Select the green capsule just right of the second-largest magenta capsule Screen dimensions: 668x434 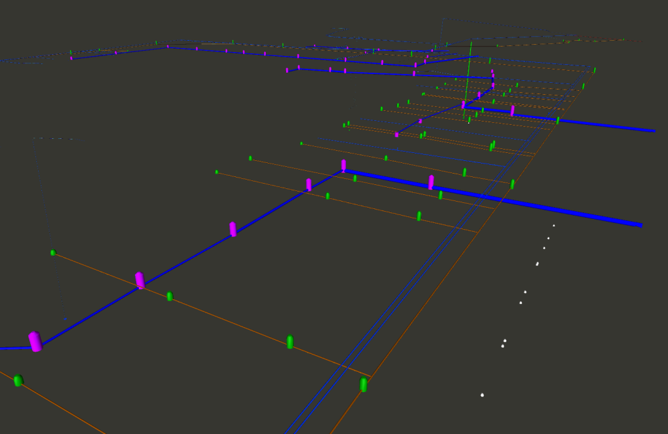tap(170, 296)
